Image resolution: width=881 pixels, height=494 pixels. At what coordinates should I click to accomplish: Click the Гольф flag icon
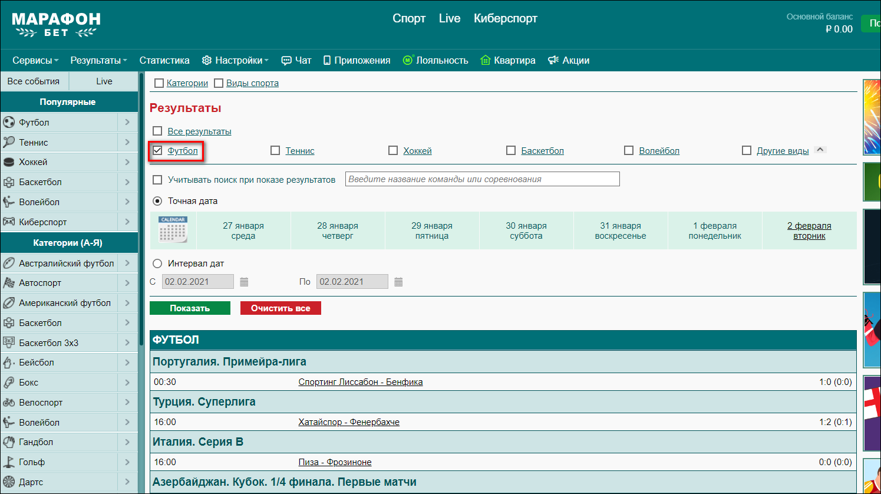(9, 462)
